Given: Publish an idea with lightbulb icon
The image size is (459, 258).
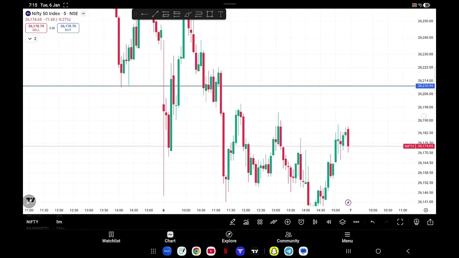Looking at the screenshot, I should pos(416,222).
